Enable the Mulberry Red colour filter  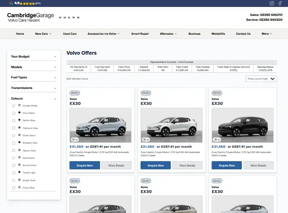pyautogui.click(x=13, y=143)
